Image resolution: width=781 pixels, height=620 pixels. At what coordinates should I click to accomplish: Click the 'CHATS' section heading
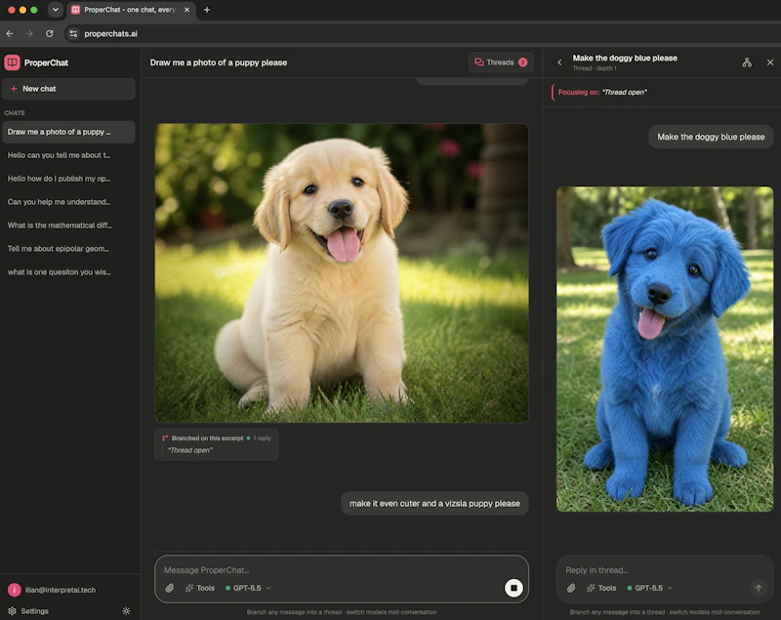coord(15,113)
